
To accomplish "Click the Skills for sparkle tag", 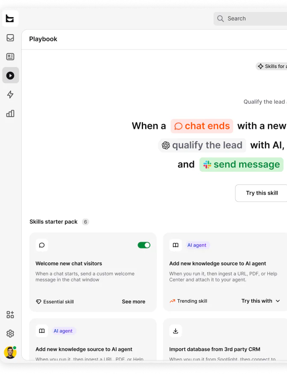I will [x=272, y=66].
